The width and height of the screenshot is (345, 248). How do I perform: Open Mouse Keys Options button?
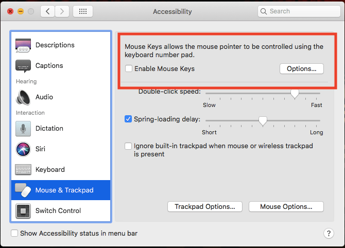[301, 68]
